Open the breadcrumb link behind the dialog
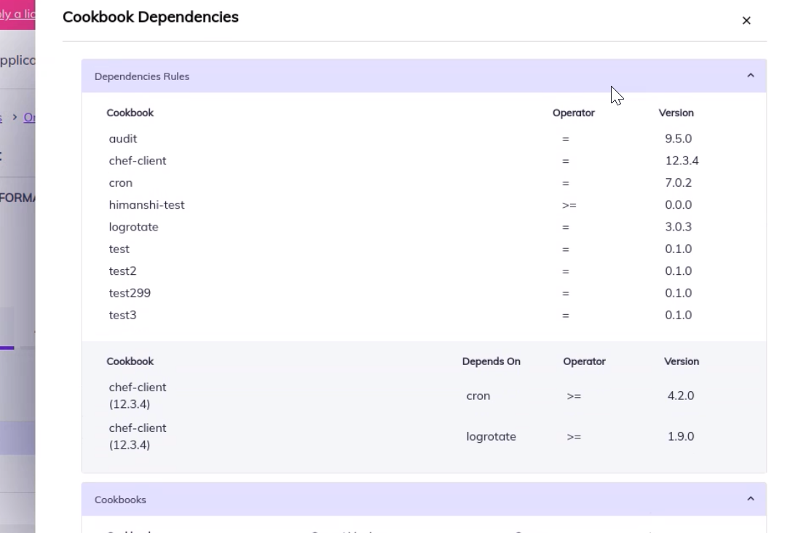 pos(30,118)
